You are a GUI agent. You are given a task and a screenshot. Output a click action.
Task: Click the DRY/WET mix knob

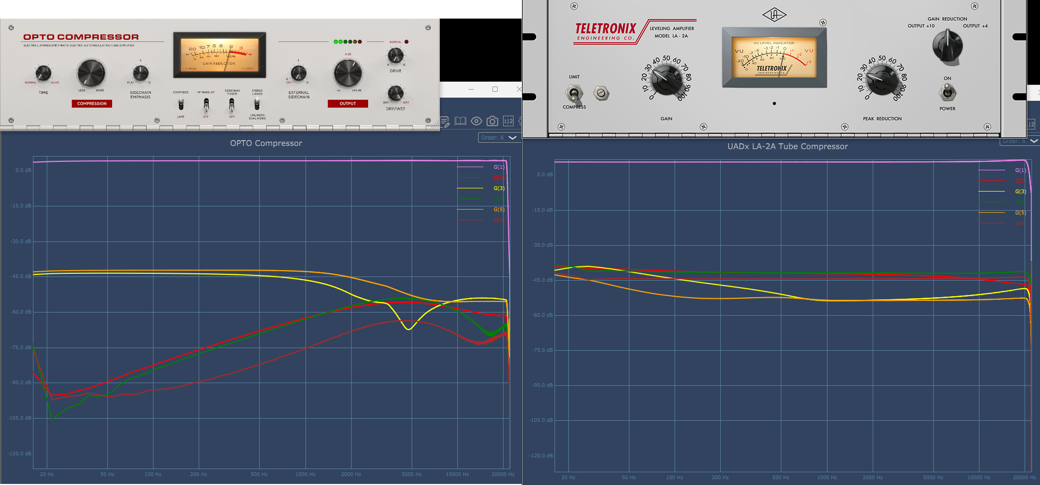tap(396, 93)
